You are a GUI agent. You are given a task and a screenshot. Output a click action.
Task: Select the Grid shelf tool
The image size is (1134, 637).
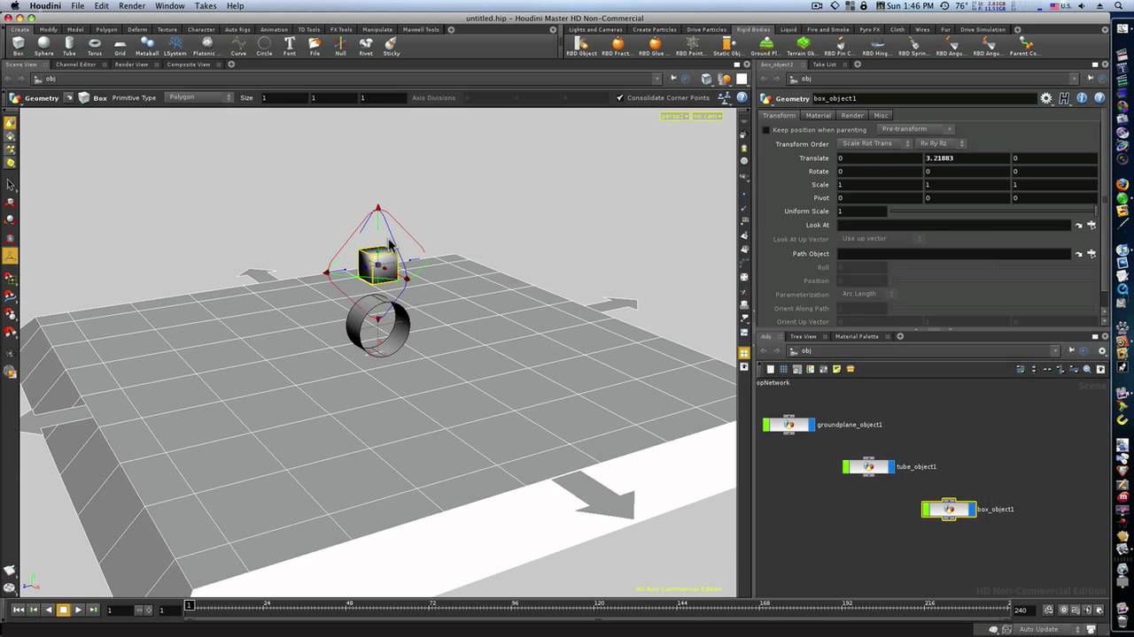coord(120,46)
